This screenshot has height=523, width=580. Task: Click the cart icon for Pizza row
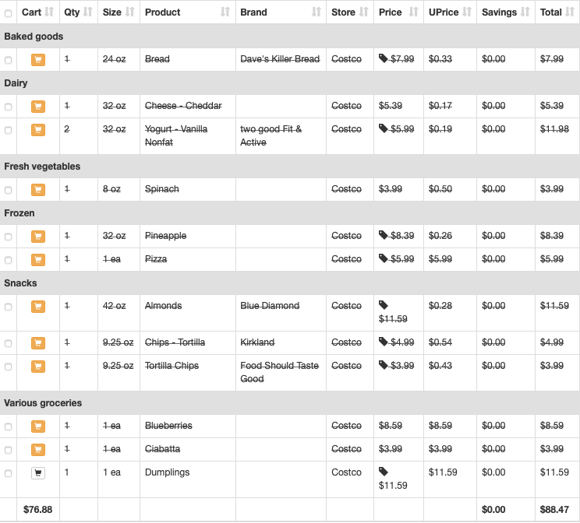(x=38, y=260)
